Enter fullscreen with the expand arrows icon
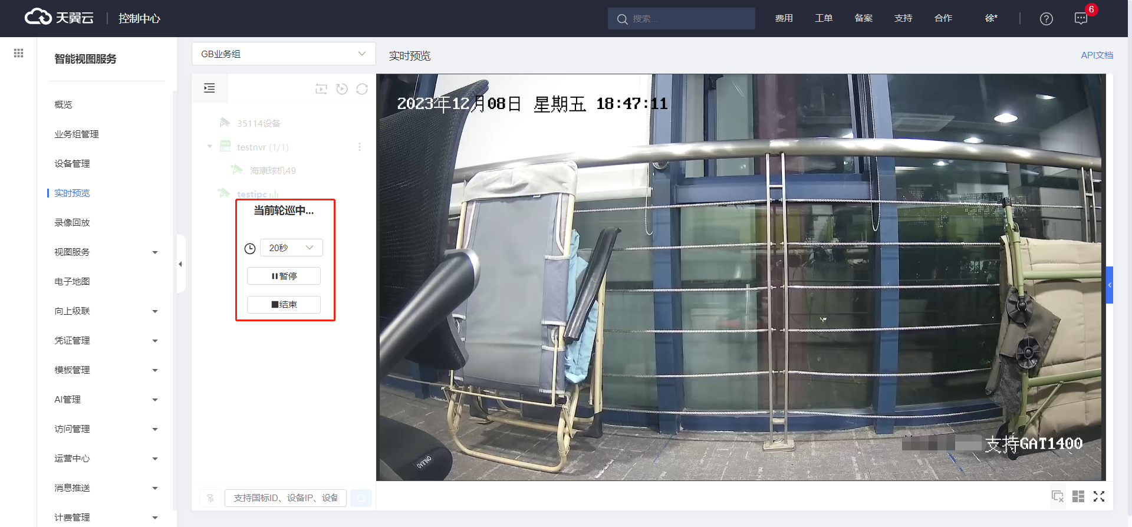Image resolution: width=1132 pixels, height=527 pixels. point(1099,496)
